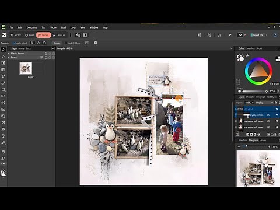Select the Page 1 thumbnail
The height and width of the screenshot is (210, 280).
pyautogui.click(x=26, y=68)
